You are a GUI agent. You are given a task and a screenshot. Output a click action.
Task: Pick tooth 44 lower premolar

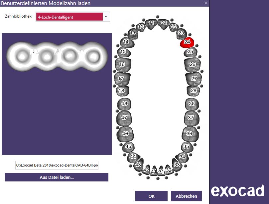point(133,157)
